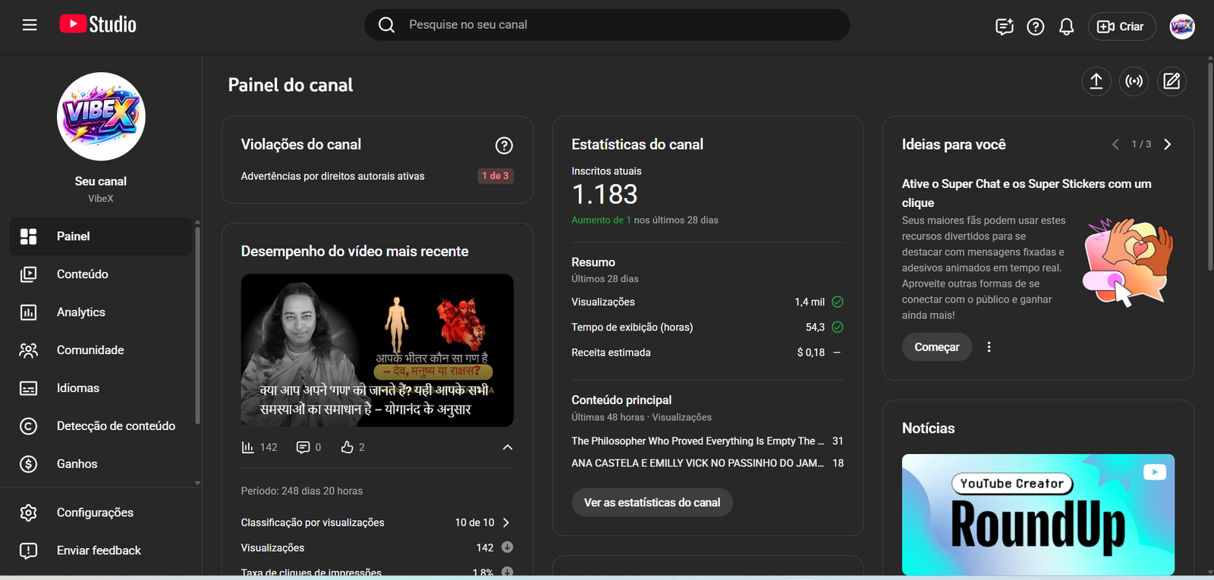Click the upload video arrow icon
This screenshot has width=1214, height=580.
click(1096, 81)
